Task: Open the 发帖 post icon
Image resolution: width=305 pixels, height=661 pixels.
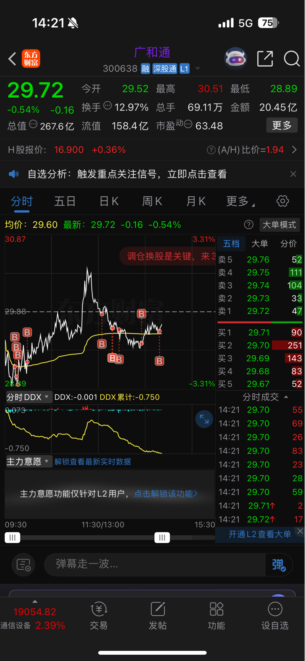Action: tap(157, 616)
